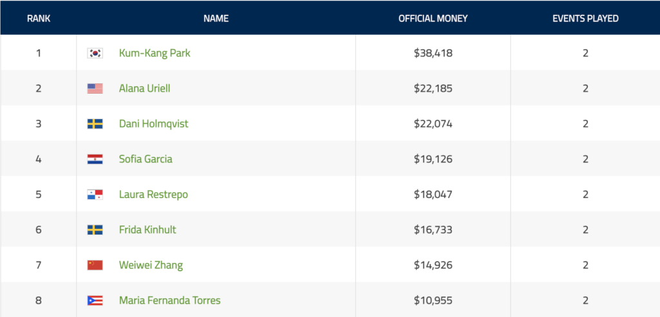View Laura Restrepo's player profile
Image resolution: width=660 pixels, height=317 pixels.
pyautogui.click(x=153, y=195)
